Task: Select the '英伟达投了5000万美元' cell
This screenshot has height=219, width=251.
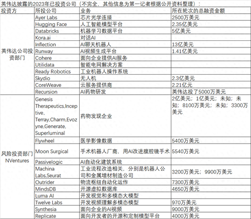Action: pyautogui.click(x=211, y=91)
